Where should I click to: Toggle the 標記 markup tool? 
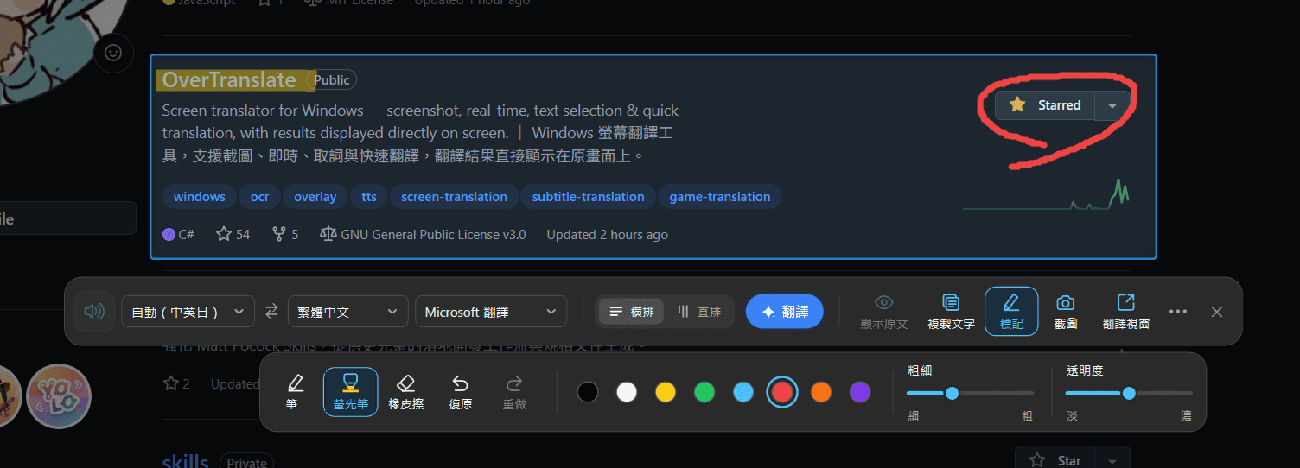click(x=1011, y=312)
